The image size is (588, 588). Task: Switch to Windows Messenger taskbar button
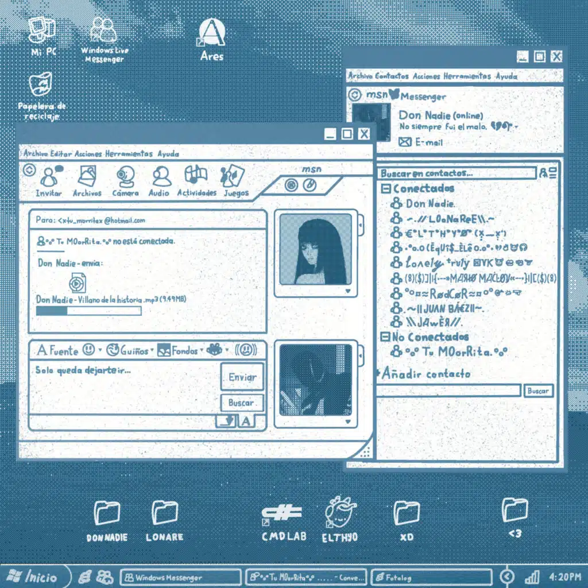(x=180, y=577)
